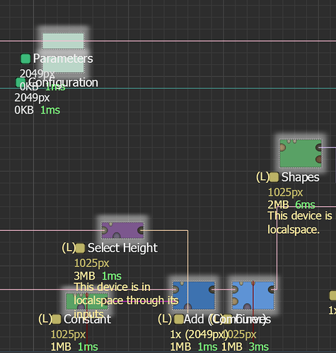Viewport: 336px width, 353px height.
Task: Click the dark blue Add Combiner node
Action: pos(194,295)
